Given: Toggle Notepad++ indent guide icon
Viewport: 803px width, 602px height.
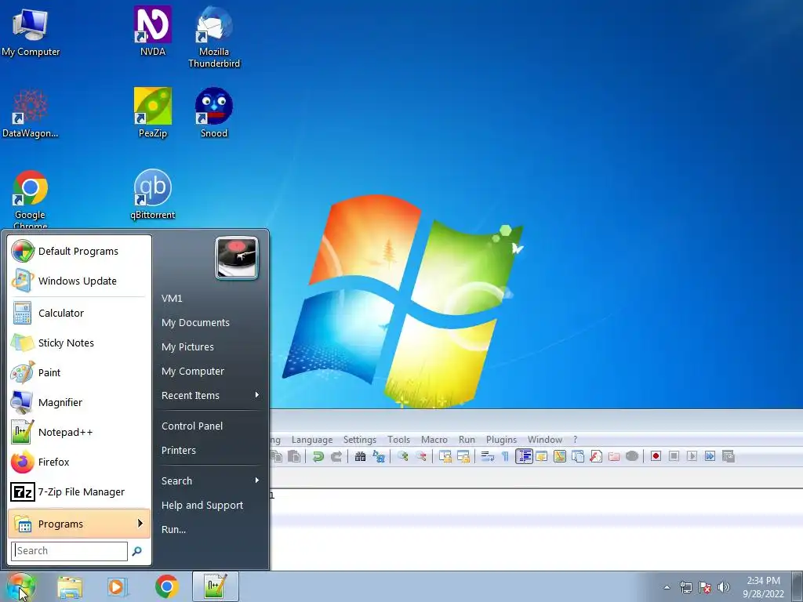Looking at the screenshot, I should point(524,456).
